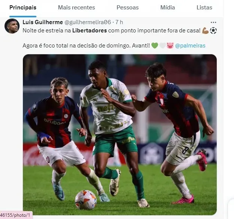Click the tweet text about domingo decision
Image resolution: width=234 pixels, height=219 pixels.
[x=86, y=46]
